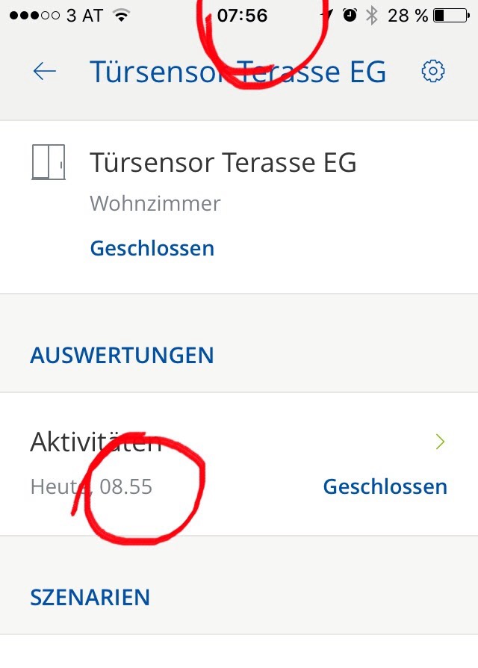
Task: Tap the AUSWERTUNGEN section header
Action: coord(122,355)
